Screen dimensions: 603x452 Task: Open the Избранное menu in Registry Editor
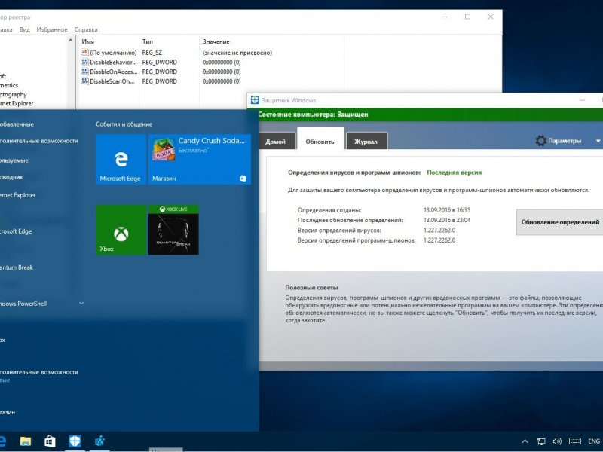pos(52,29)
